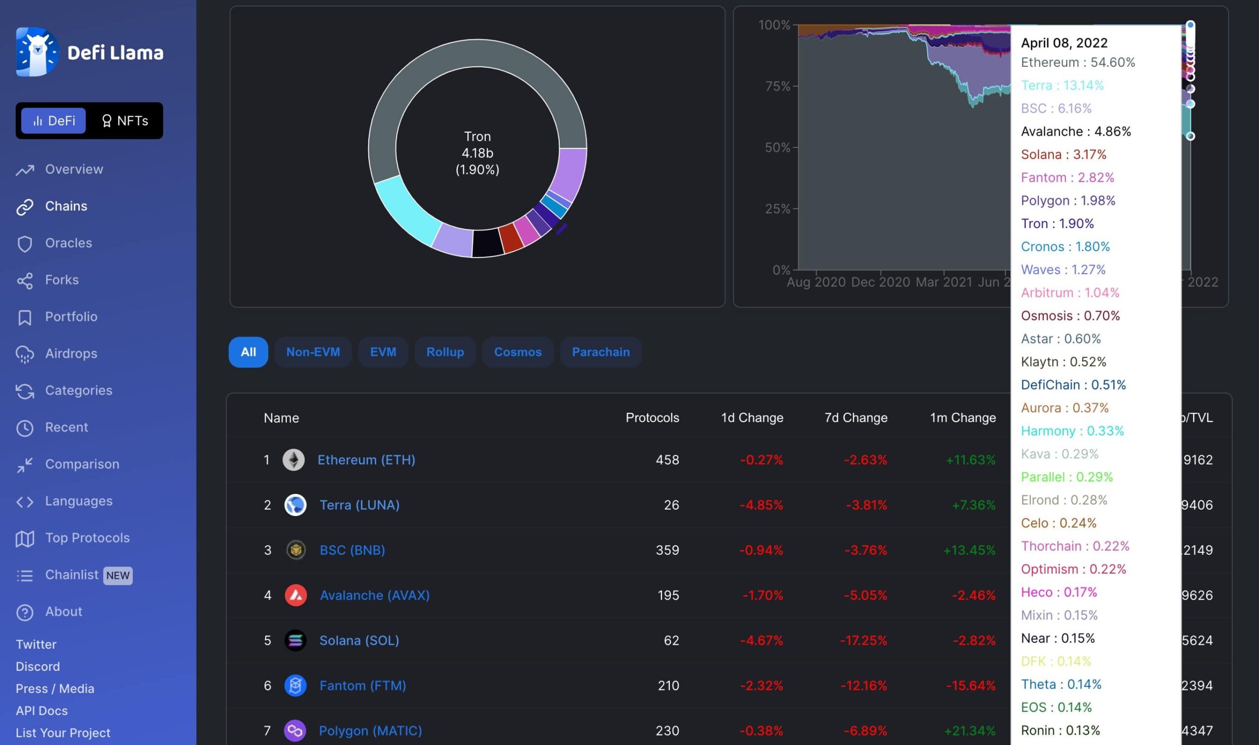This screenshot has height=745, width=1259.
Task: Sort by the 1d Change column
Action: pyautogui.click(x=752, y=418)
